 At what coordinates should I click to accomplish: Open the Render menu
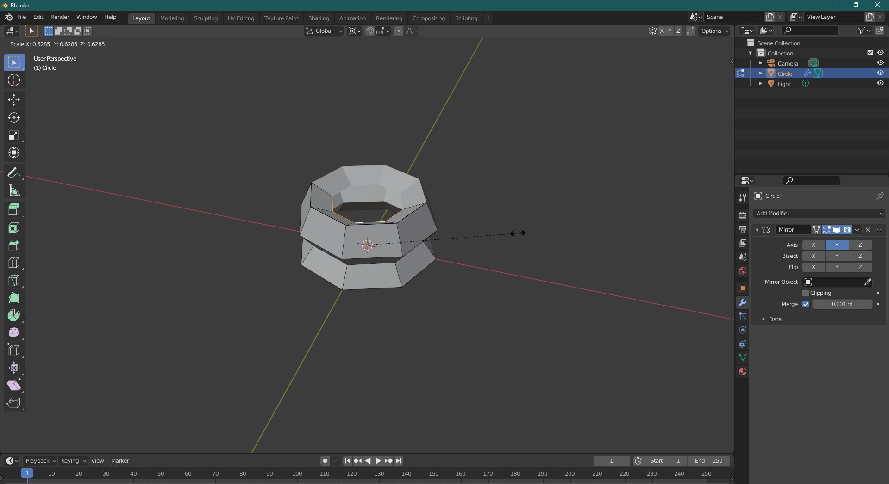click(x=59, y=17)
